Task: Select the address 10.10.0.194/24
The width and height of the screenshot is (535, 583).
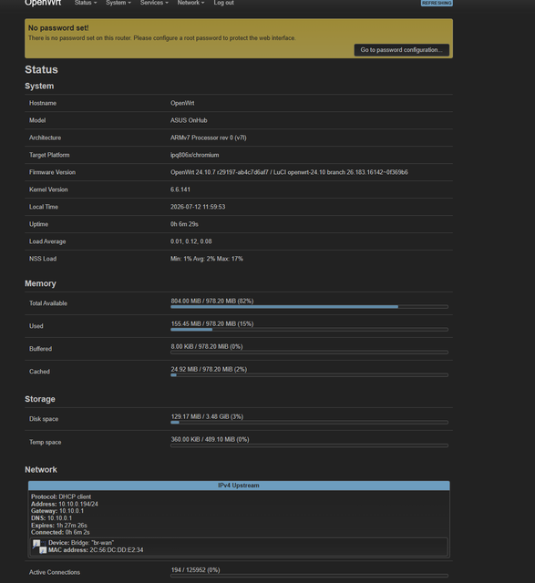Action: [x=78, y=504]
